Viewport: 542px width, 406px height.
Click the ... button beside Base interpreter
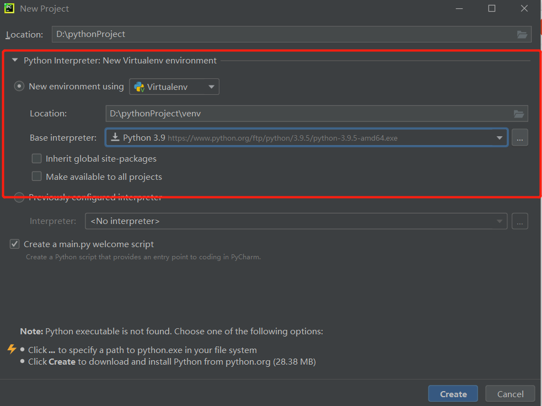[x=520, y=138]
